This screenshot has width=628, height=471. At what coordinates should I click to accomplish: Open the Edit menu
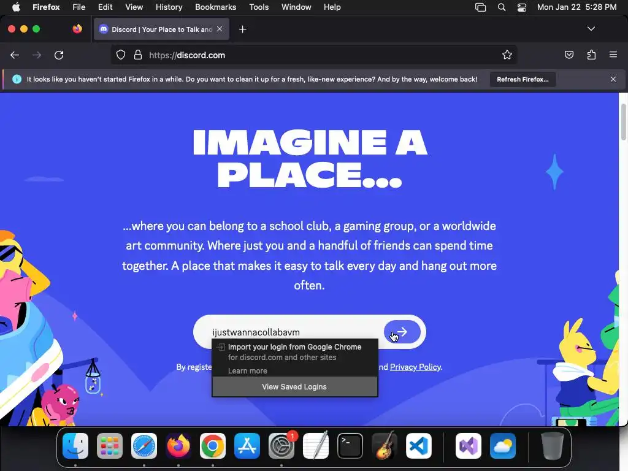click(x=105, y=7)
